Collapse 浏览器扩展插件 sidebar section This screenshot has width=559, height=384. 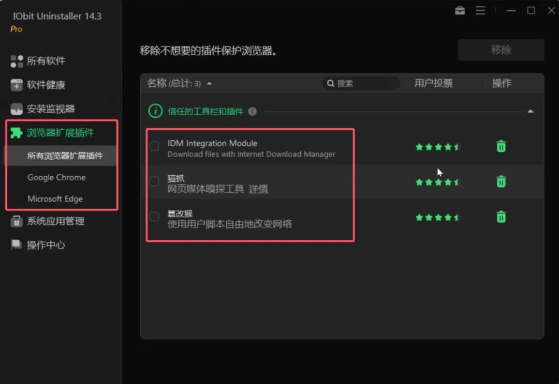pyautogui.click(x=60, y=133)
